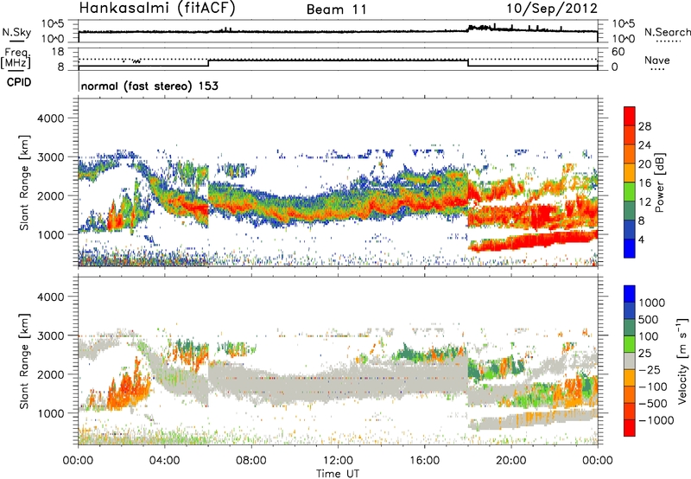The width and height of the screenshot is (691, 479).
Task: Click the 'Nave' legend label
Action: 657,60
